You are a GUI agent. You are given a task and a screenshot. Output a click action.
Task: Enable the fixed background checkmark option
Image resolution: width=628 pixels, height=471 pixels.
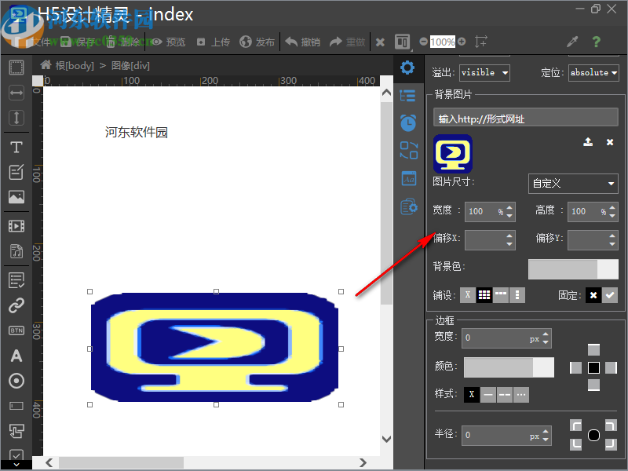[x=610, y=295]
